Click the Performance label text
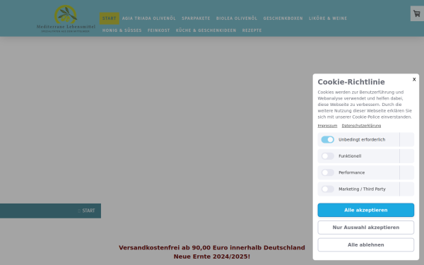Image resolution: width=424 pixels, height=265 pixels. coord(351,172)
